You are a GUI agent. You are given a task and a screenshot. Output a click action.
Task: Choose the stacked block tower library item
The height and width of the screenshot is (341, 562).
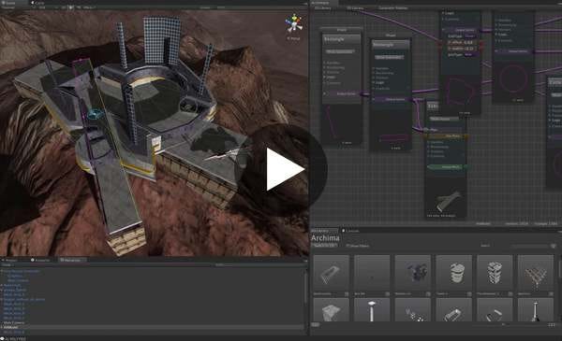tap(495, 273)
